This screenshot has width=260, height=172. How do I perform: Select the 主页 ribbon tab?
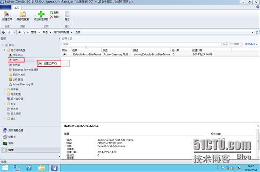point(16,7)
